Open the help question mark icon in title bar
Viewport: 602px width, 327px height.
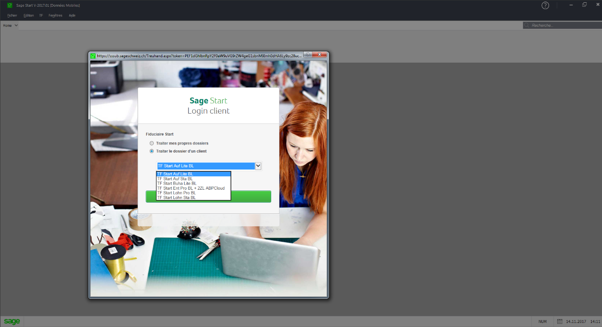(545, 5)
